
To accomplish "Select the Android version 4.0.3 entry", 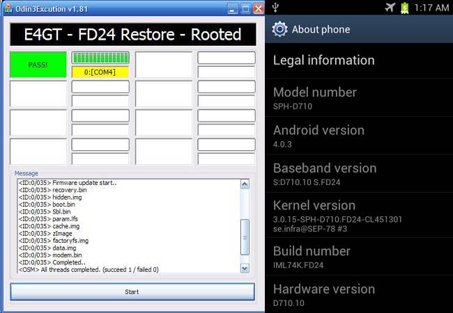I will pyautogui.click(x=359, y=136).
